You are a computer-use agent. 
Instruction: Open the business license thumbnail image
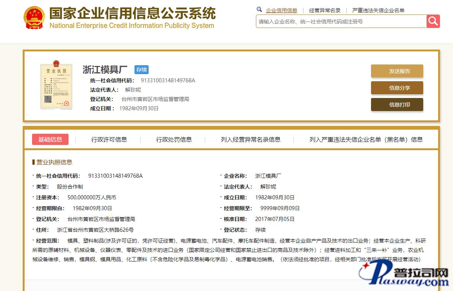click(x=56, y=86)
